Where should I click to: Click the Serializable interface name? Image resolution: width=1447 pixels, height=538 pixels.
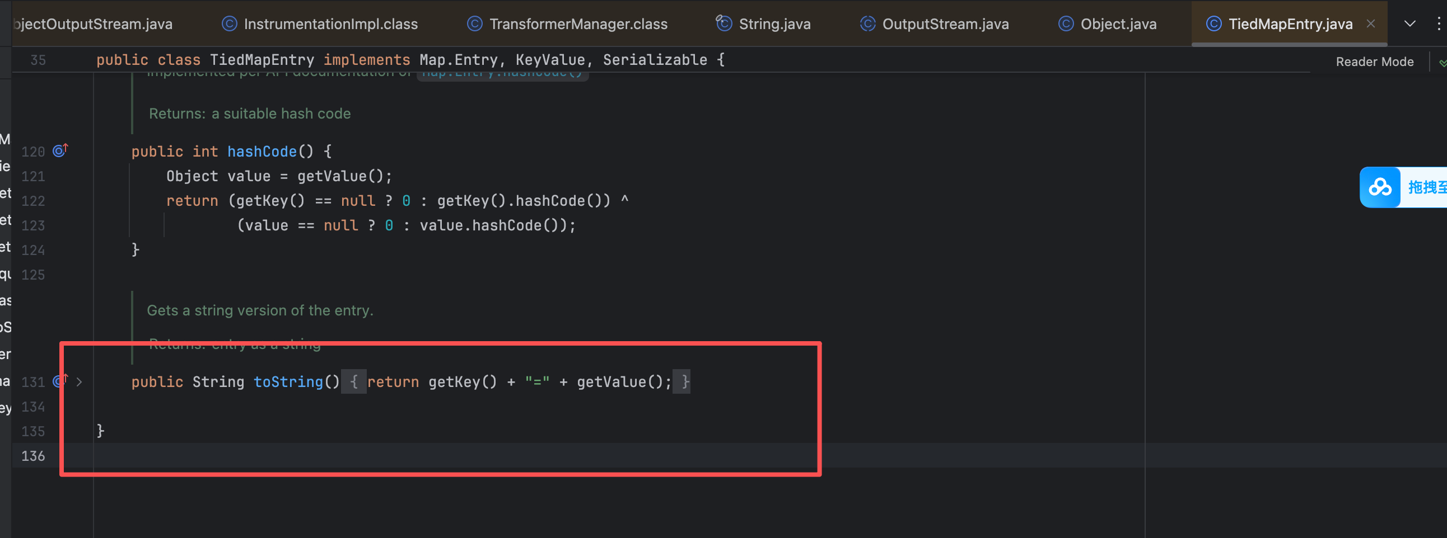coord(655,60)
